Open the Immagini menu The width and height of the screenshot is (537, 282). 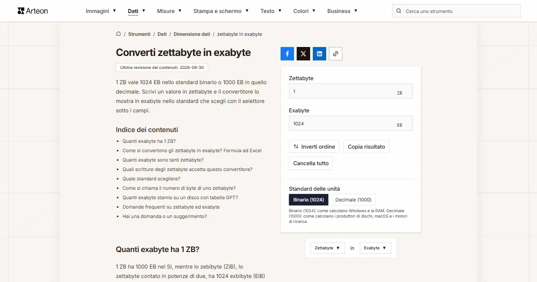point(101,11)
